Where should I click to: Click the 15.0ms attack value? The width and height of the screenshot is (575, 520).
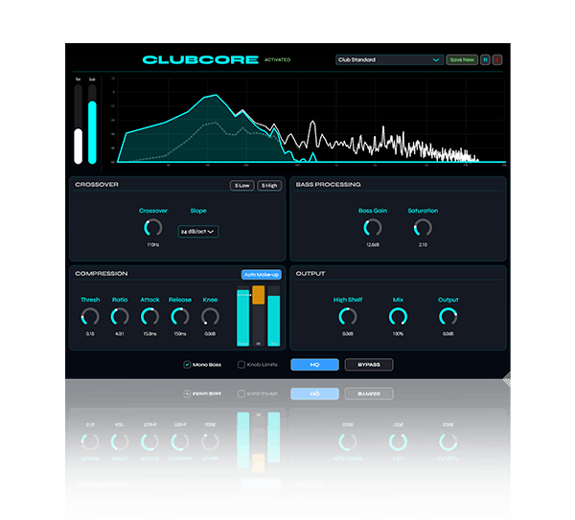[150, 334]
